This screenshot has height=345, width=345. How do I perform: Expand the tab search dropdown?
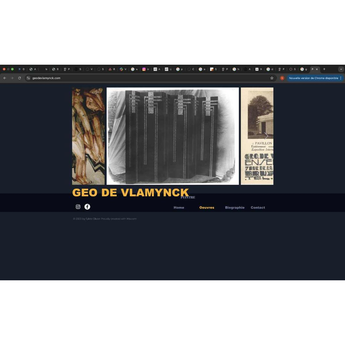tap(341, 69)
